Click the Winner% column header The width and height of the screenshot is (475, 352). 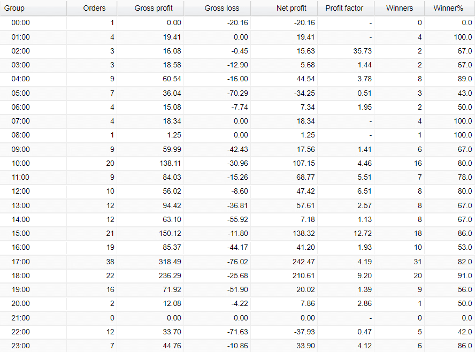tap(448, 8)
